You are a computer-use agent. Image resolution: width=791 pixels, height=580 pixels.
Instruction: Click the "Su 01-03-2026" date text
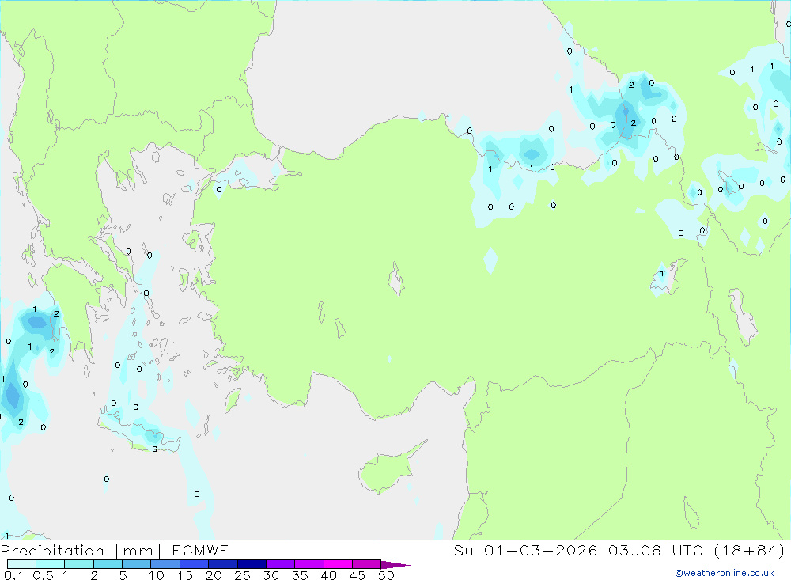click(525, 551)
